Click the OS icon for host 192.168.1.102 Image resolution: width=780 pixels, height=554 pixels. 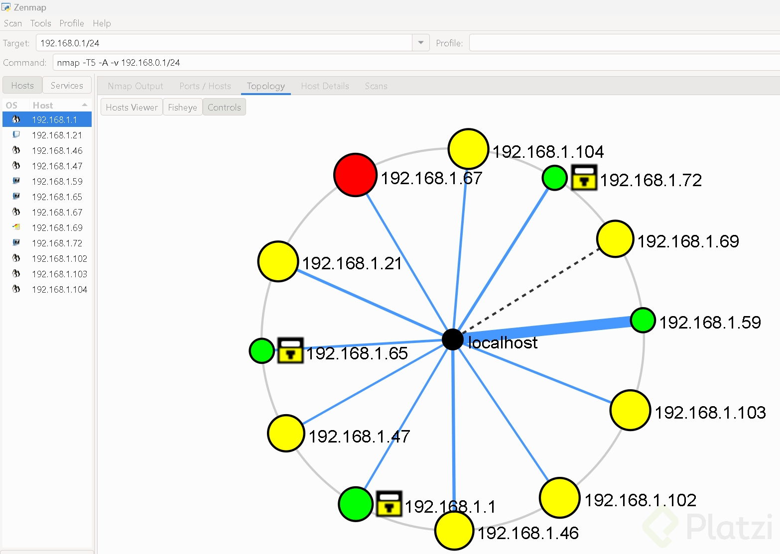point(16,258)
